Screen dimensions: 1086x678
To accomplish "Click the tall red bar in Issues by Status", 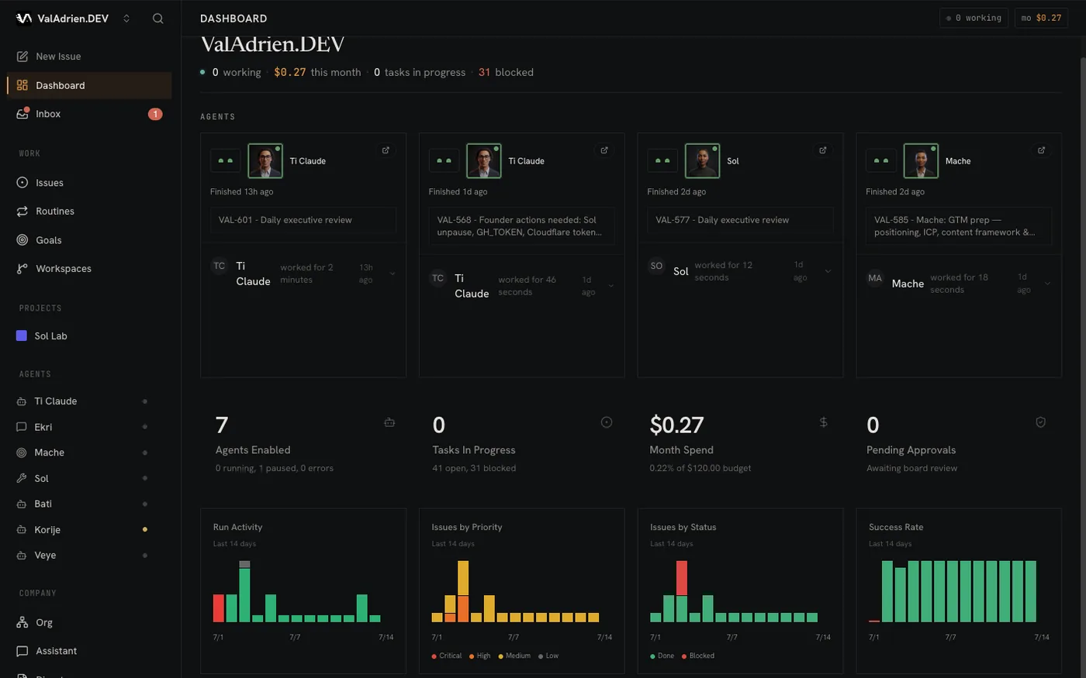I will pyautogui.click(x=682, y=578).
